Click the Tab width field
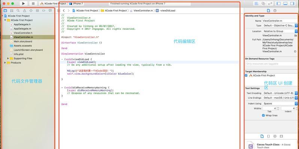 [x=269, y=108]
